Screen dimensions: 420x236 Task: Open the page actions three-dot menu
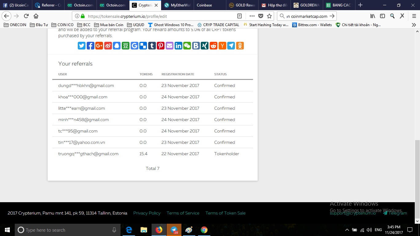(x=252, y=16)
